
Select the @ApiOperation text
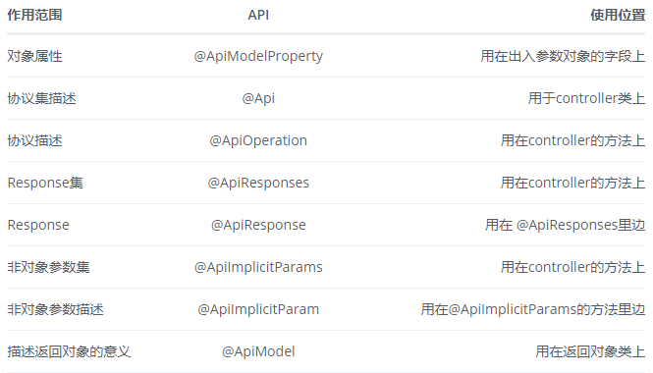coord(258,140)
